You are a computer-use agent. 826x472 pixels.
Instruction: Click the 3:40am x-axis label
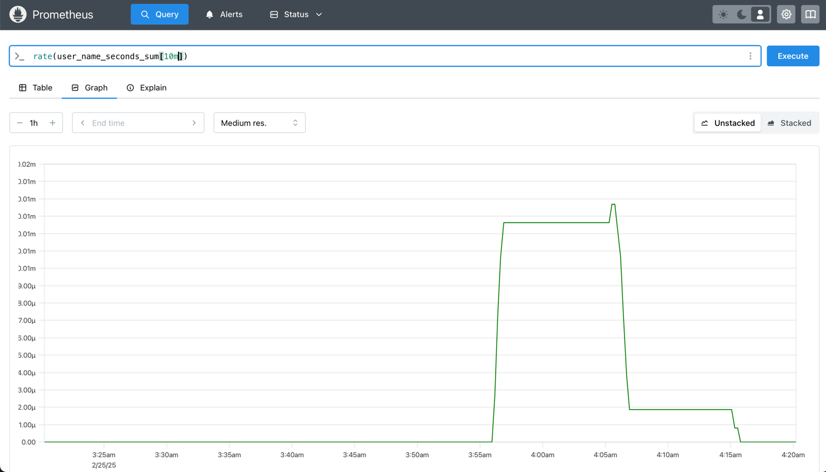tap(292, 455)
